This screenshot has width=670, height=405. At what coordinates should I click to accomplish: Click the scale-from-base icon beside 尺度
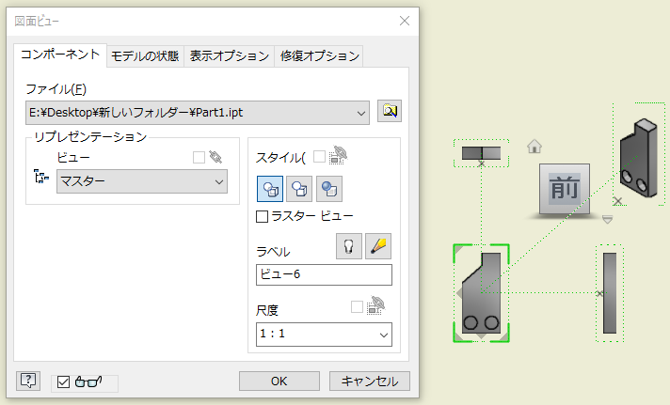pos(376,305)
